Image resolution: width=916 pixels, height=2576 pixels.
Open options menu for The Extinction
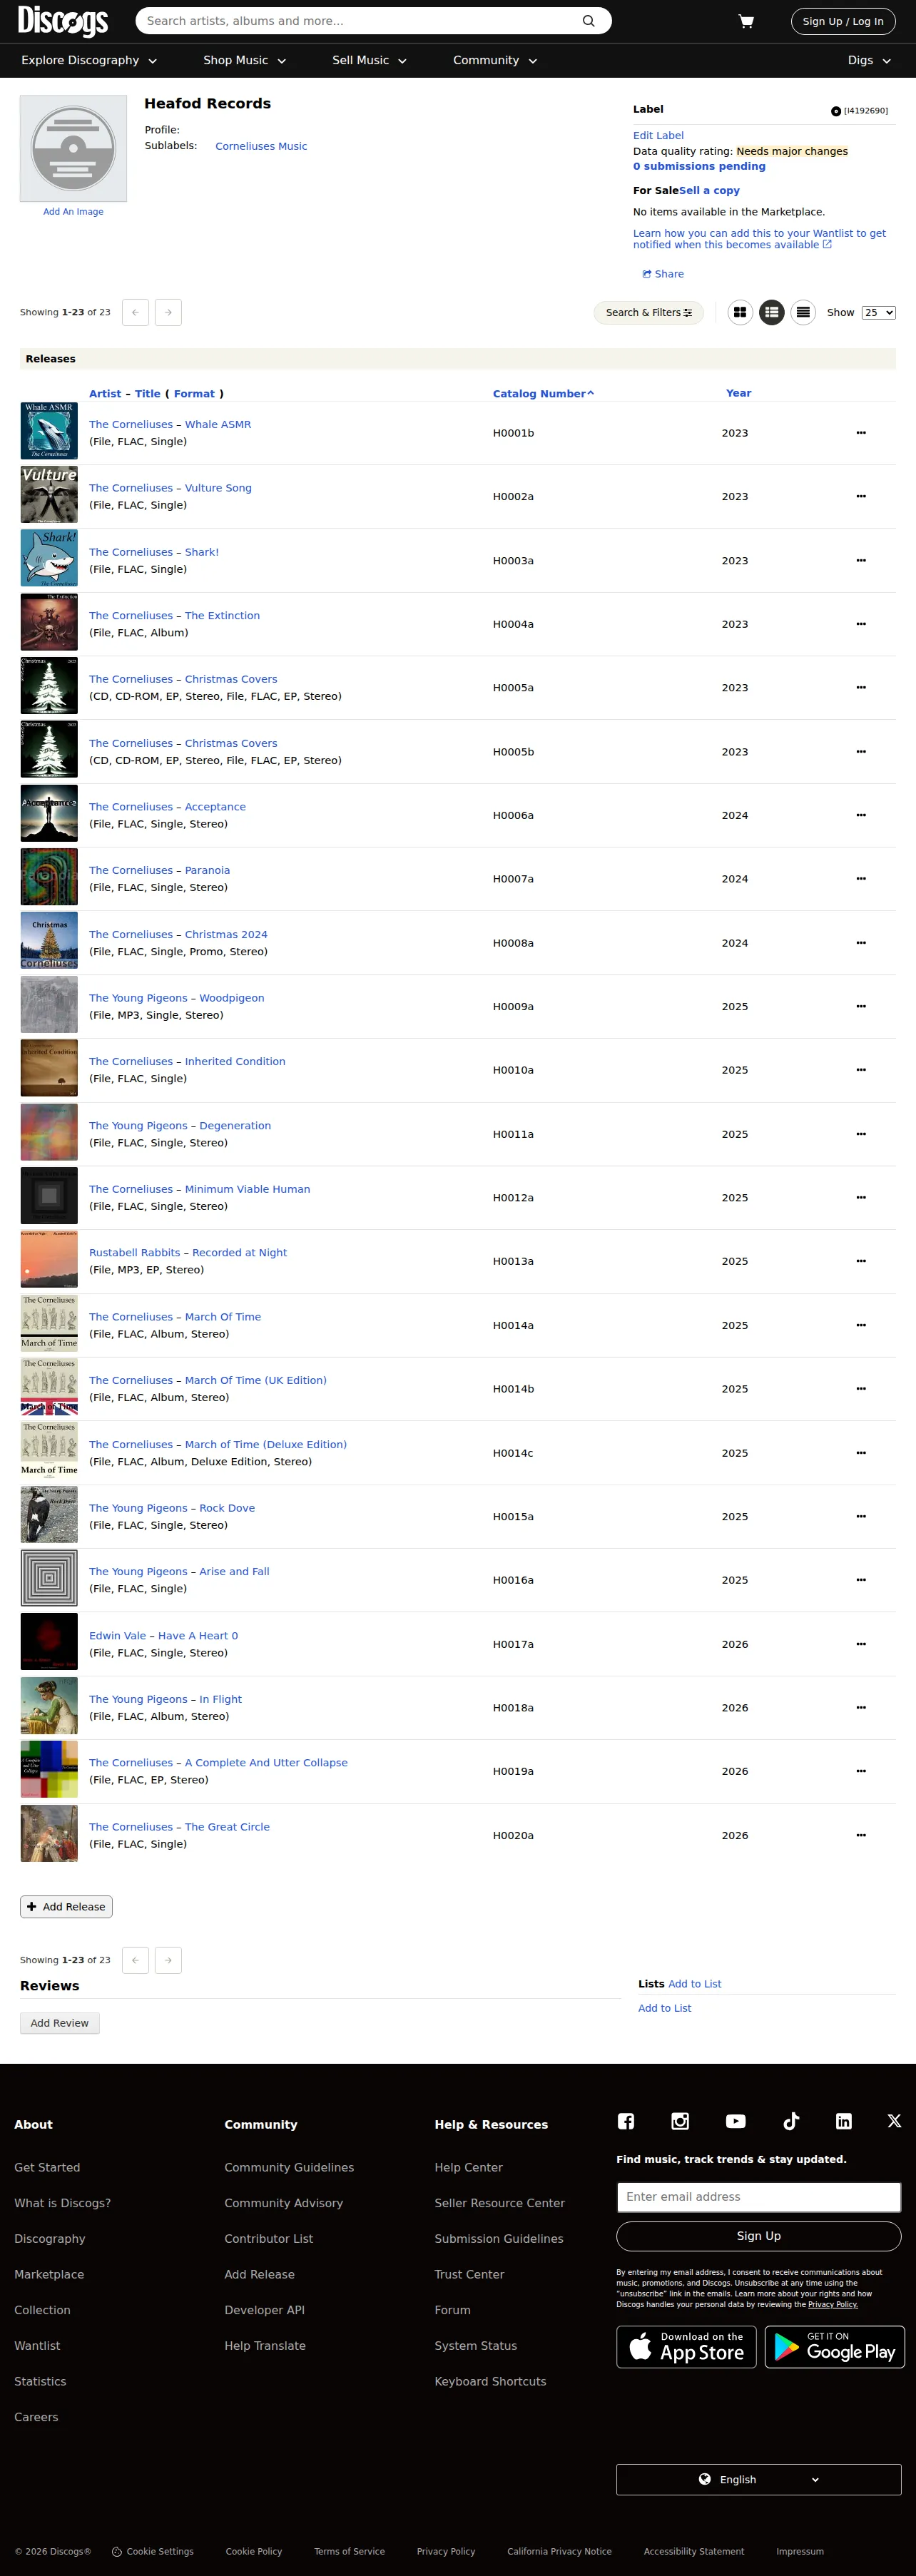coord(861,624)
